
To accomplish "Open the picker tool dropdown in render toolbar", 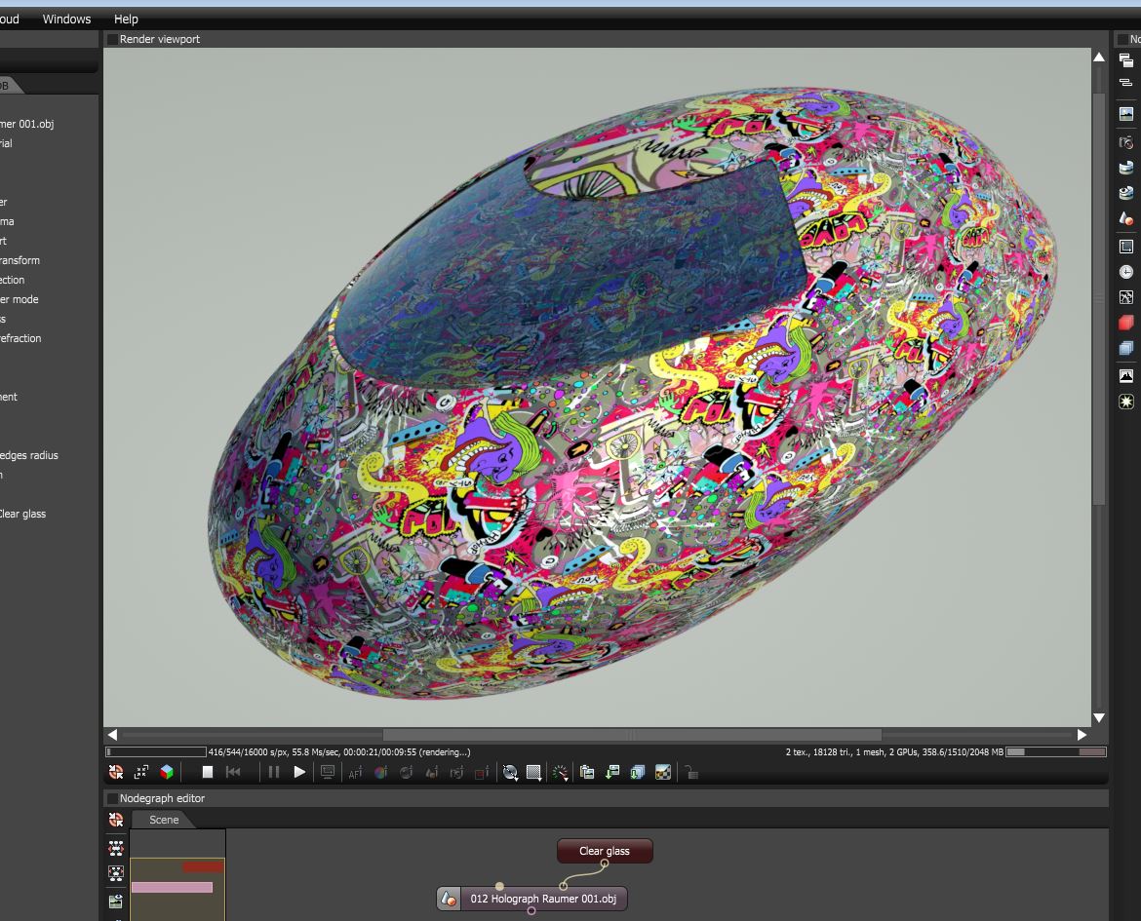I will click(x=560, y=772).
